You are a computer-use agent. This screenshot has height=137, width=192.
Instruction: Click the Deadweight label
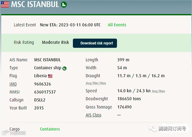(97, 99)
